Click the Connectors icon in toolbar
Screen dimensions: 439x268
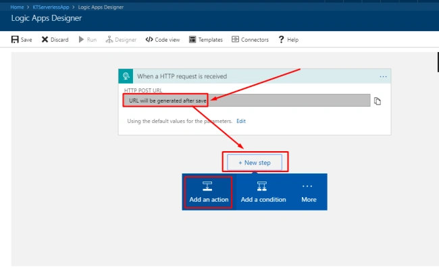pos(235,39)
